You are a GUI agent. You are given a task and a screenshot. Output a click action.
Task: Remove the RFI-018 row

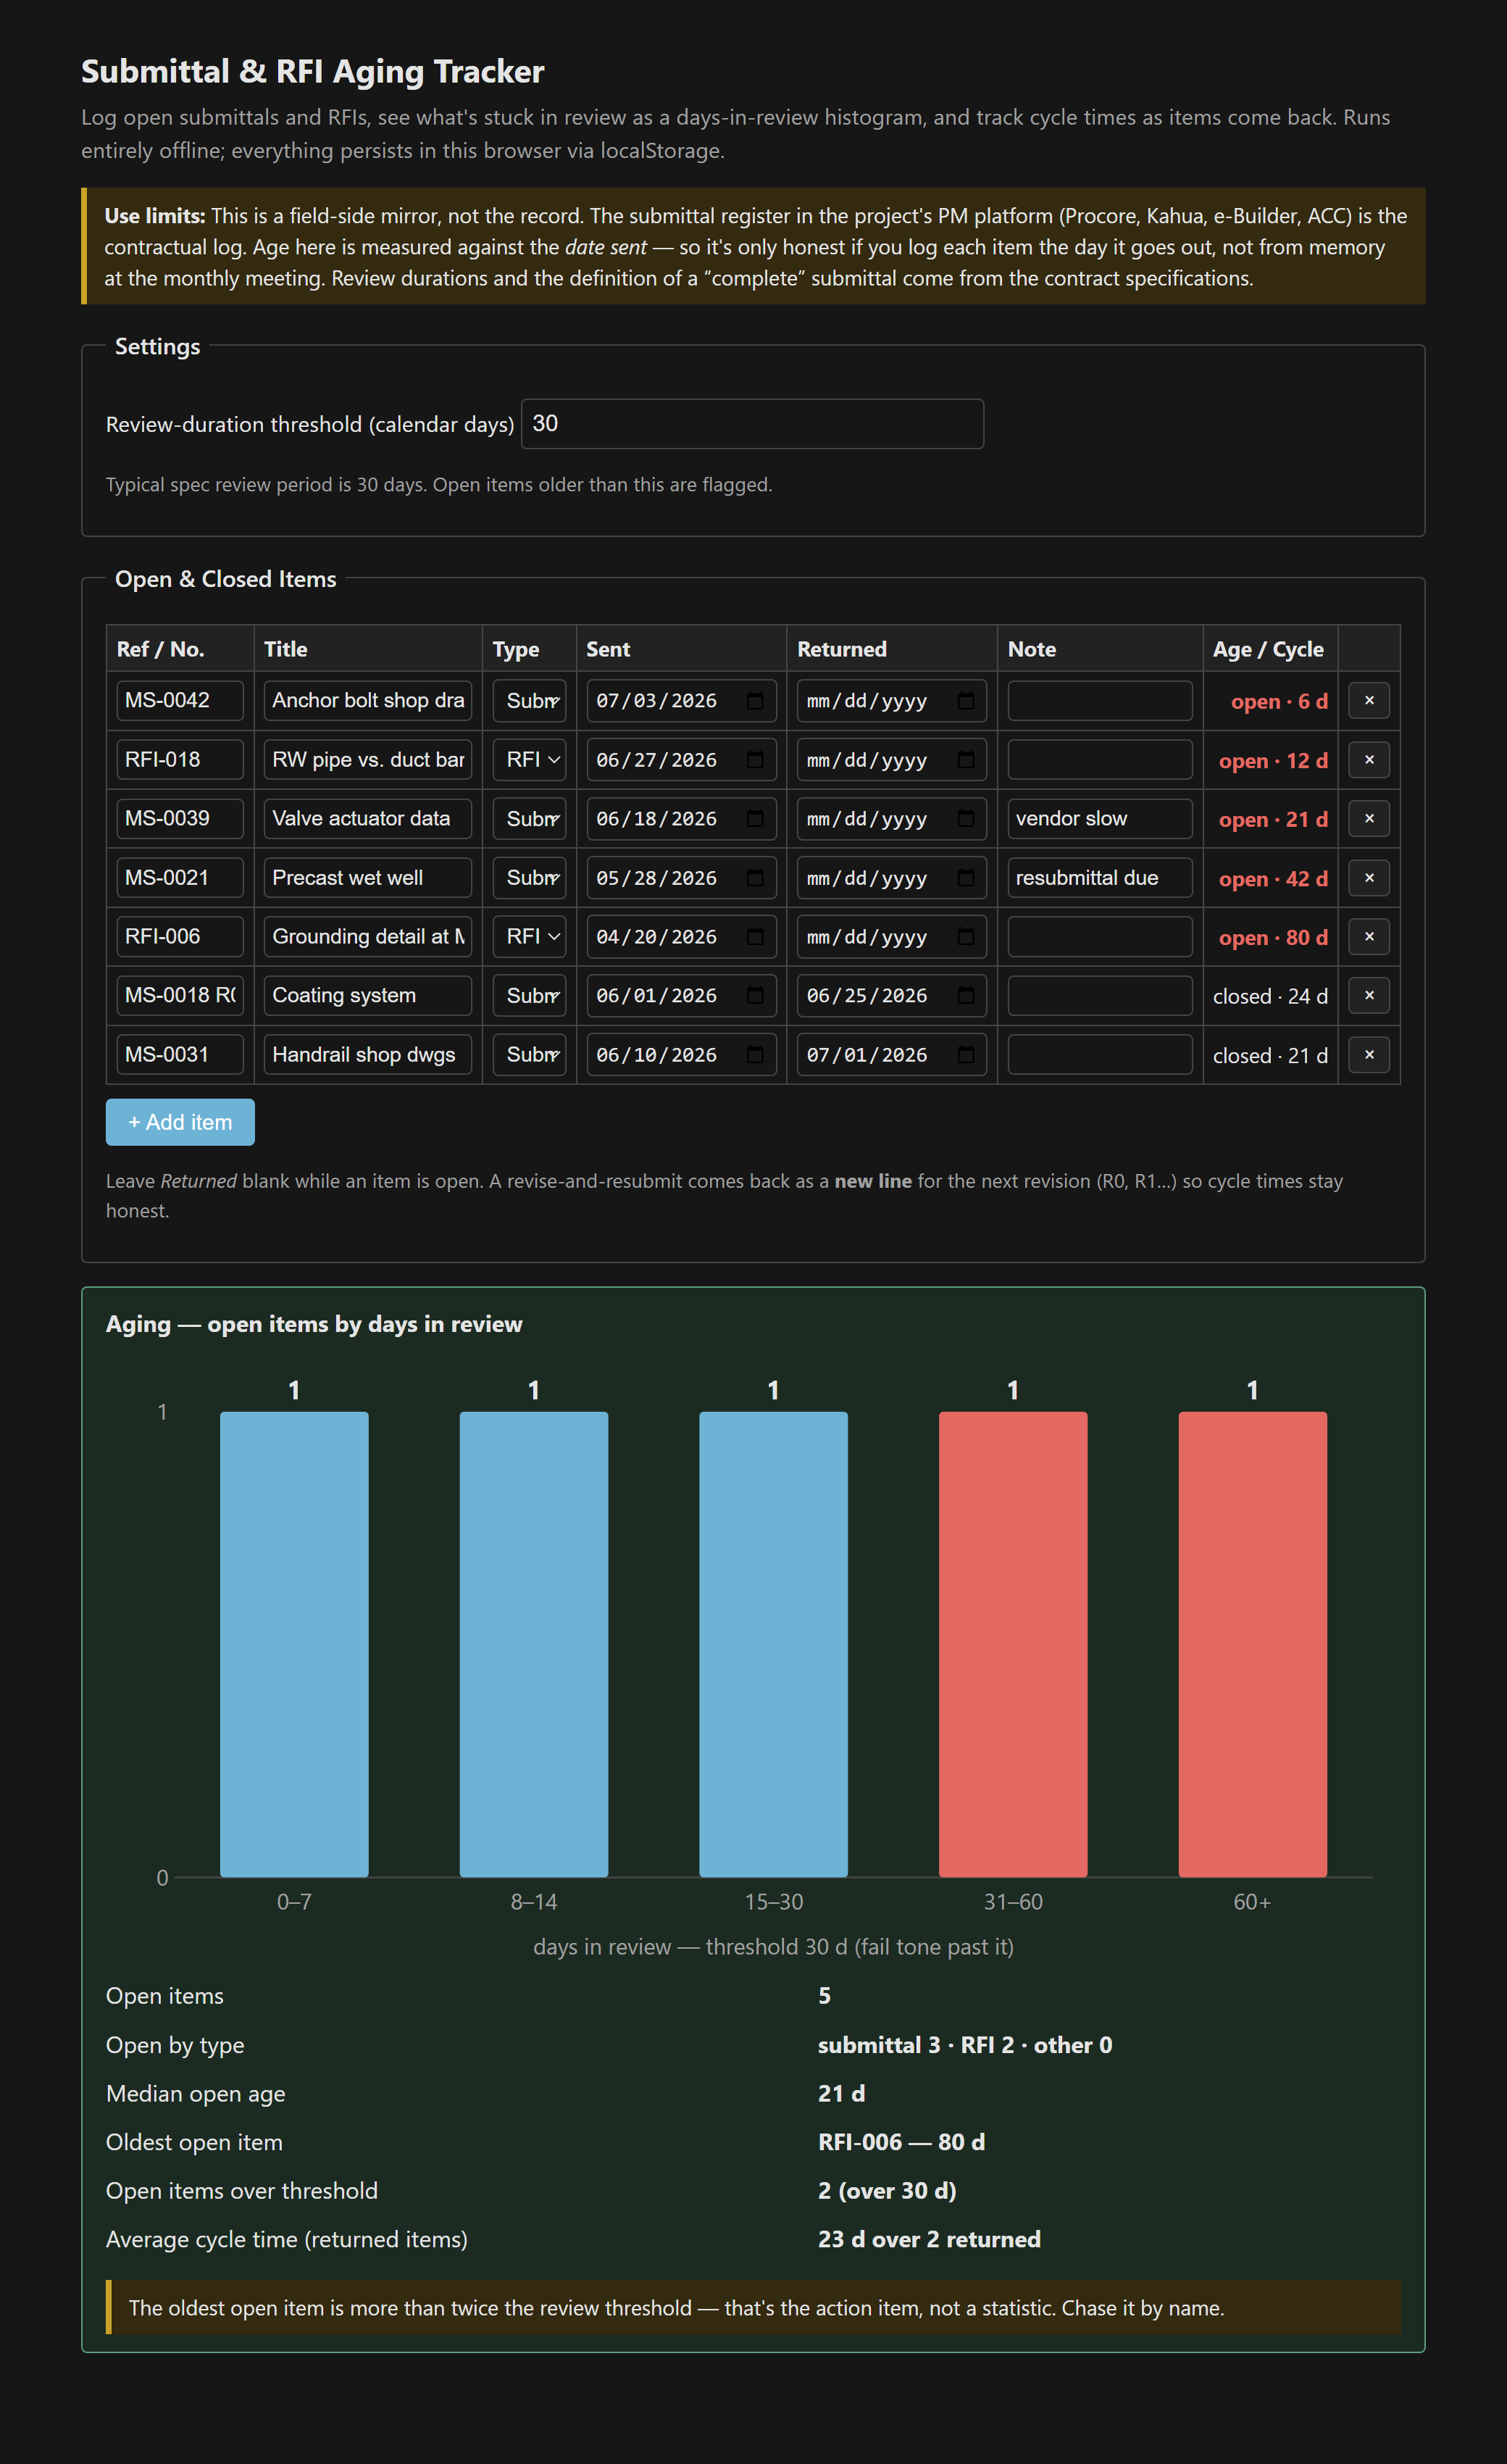[1368, 759]
